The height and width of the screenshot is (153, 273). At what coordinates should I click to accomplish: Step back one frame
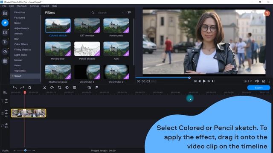[200, 81]
